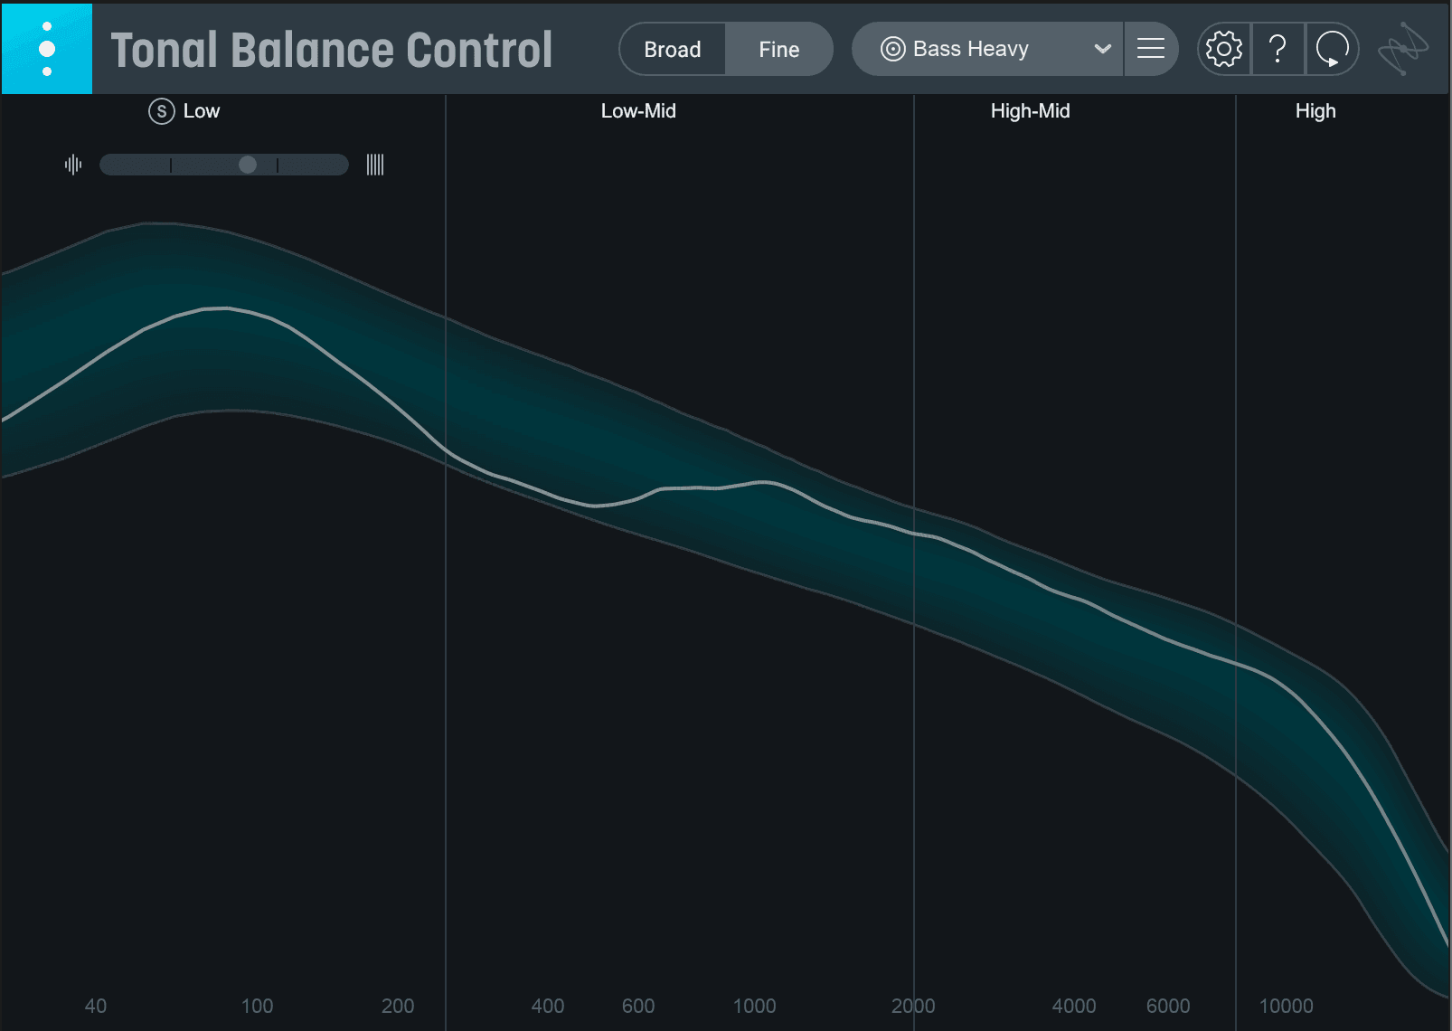Click the 100 Hz frequency axis label
This screenshot has width=1452, height=1031.
[x=257, y=1006]
